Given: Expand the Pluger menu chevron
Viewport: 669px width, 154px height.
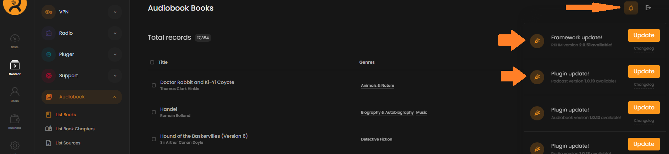Looking at the screenshot, I should [115, 55].
